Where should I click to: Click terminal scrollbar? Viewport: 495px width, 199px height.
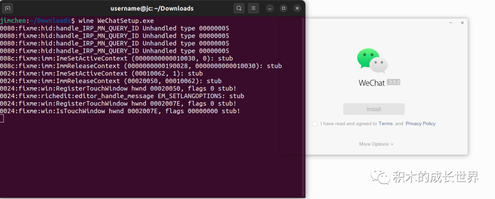pyautogui.click(x=303, y=107)
